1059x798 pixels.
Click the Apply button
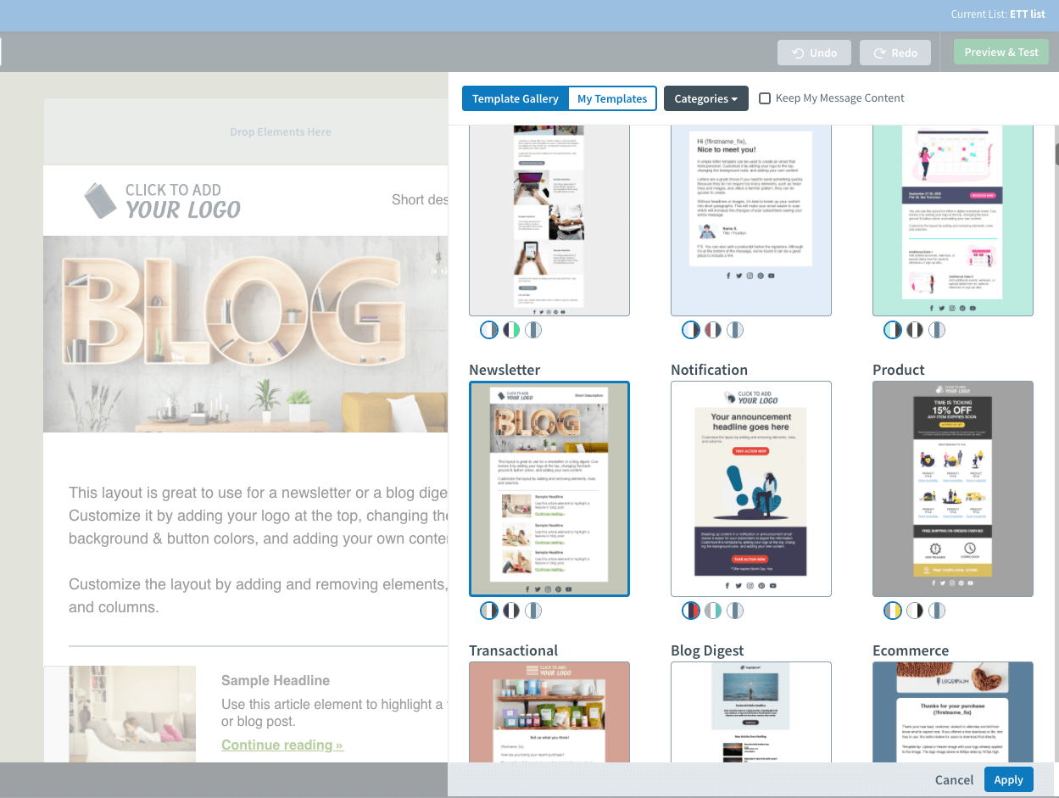click(x=1009, y=779)
